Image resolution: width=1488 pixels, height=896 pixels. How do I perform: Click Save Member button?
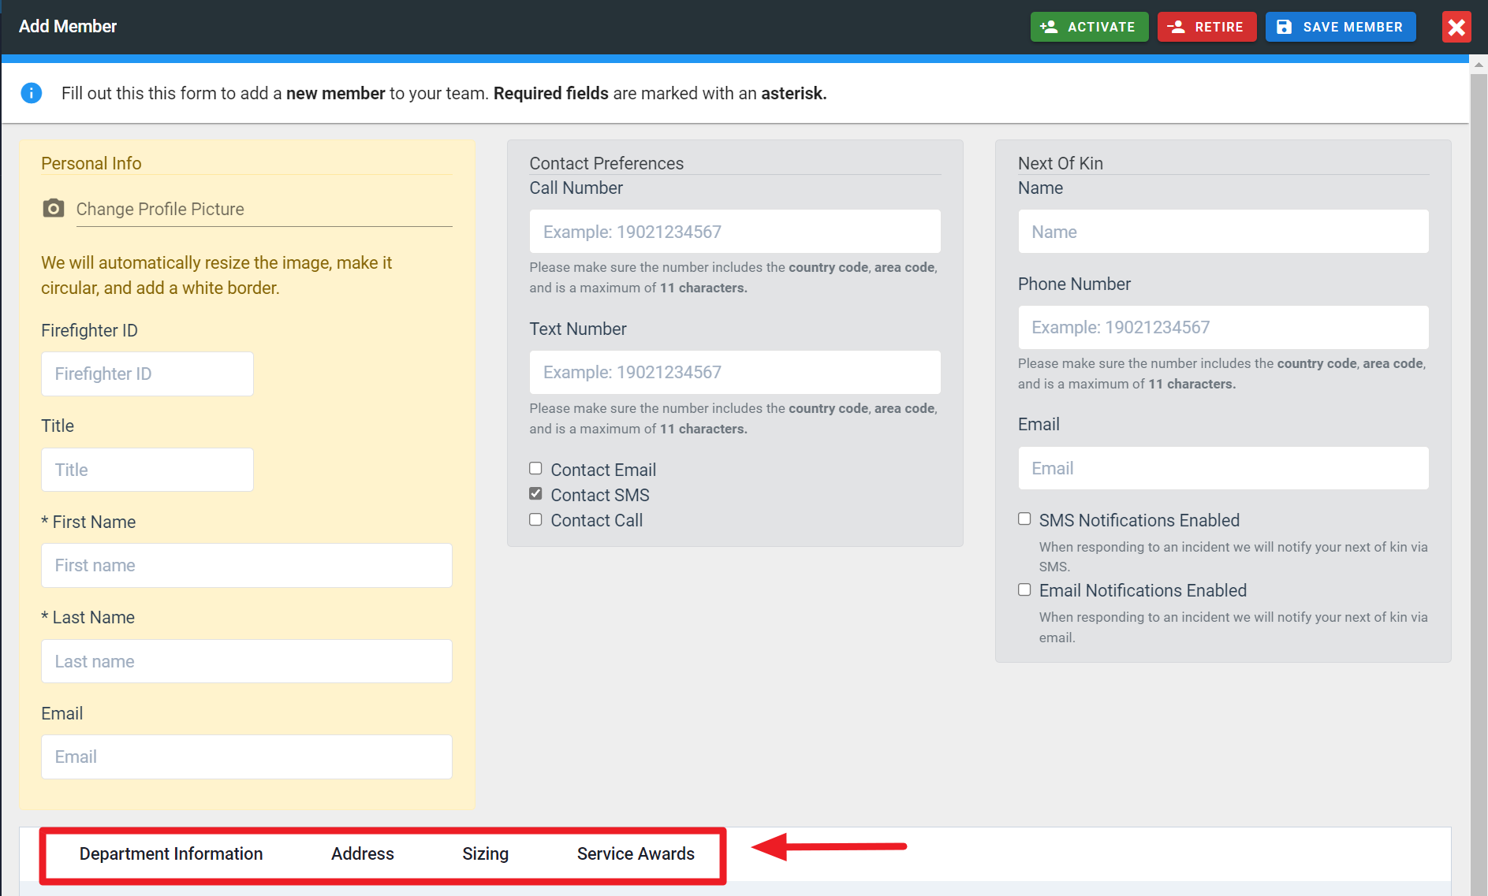(x=1340, y=27)
